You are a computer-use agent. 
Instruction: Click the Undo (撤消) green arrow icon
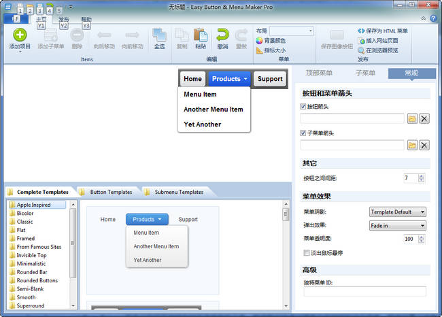(x=222, y=35)
